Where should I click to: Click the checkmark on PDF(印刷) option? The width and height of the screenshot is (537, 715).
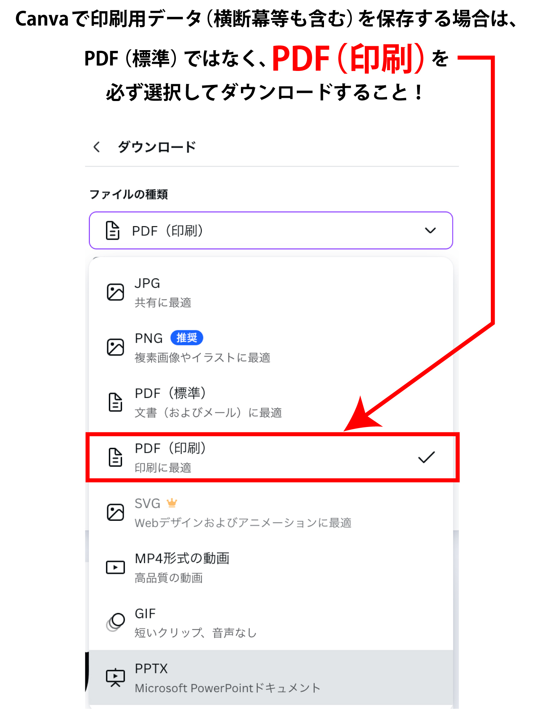pyautogui.click(x=426, y=457)
